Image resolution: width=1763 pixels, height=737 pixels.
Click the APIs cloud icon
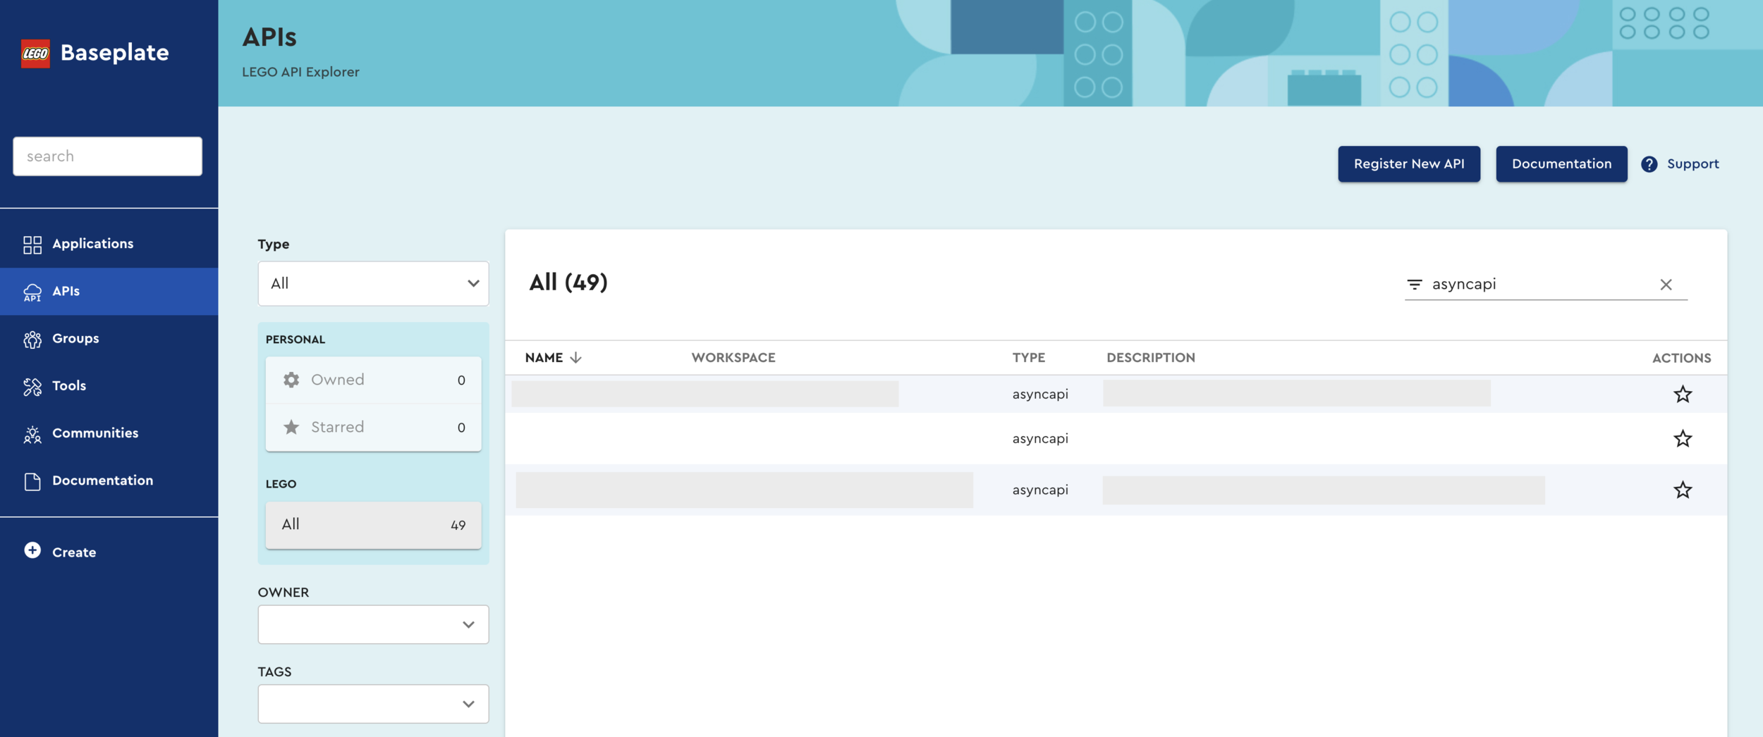pos(32,292)
